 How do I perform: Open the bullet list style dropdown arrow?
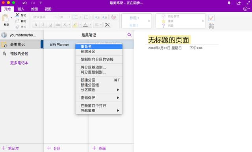pos(80,17)
